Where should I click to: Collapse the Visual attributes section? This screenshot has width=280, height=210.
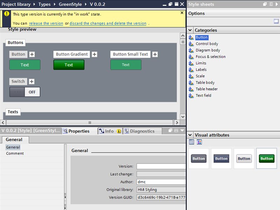coord(190,135)
